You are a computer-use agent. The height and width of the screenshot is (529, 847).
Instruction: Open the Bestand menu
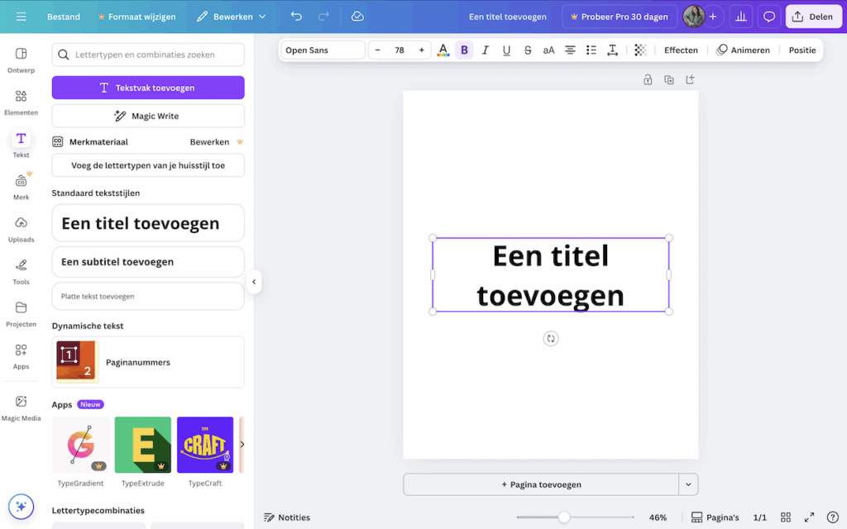[x=64, y=17]
